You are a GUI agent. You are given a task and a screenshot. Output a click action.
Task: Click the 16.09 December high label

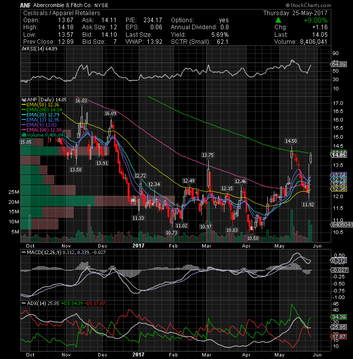coord(110,113)
